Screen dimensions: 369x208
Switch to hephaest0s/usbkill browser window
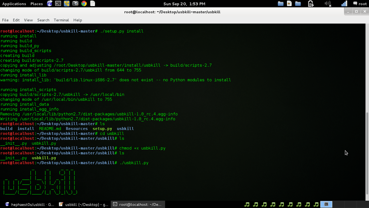point(30,204)
